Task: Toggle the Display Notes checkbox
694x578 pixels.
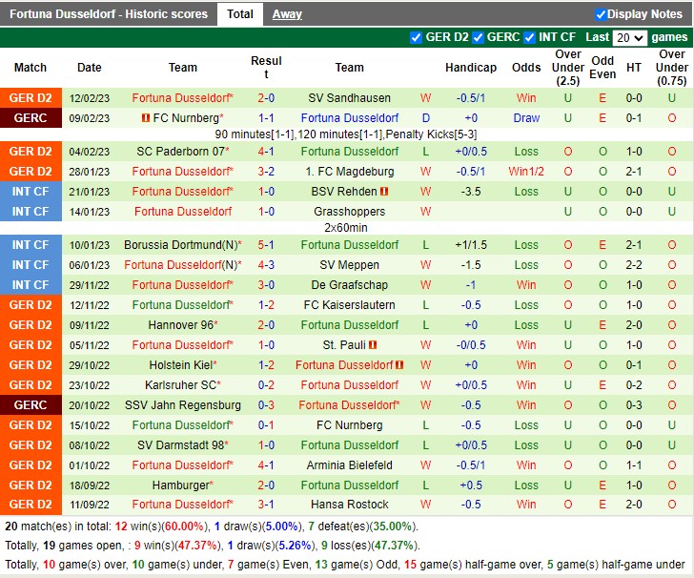Action: [601, 14]
